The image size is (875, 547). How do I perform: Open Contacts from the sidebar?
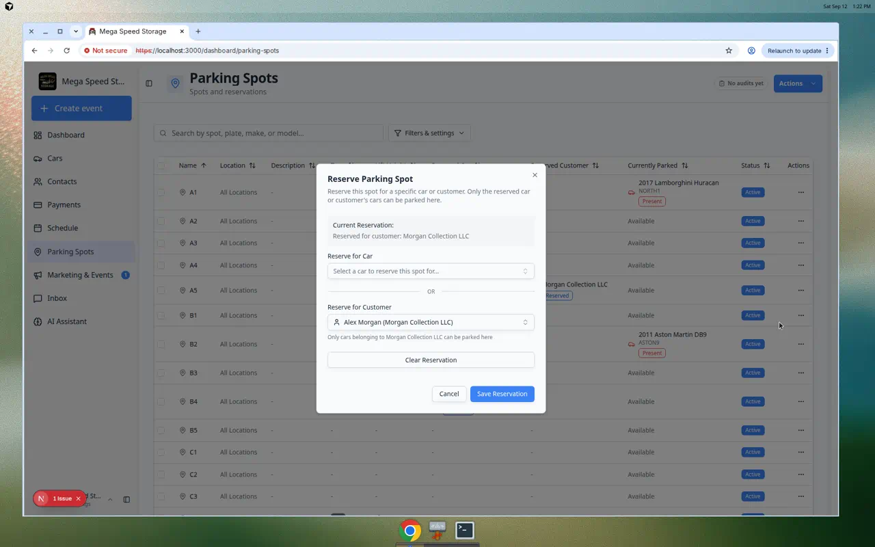pyautogui.click(x=82, y=182)
